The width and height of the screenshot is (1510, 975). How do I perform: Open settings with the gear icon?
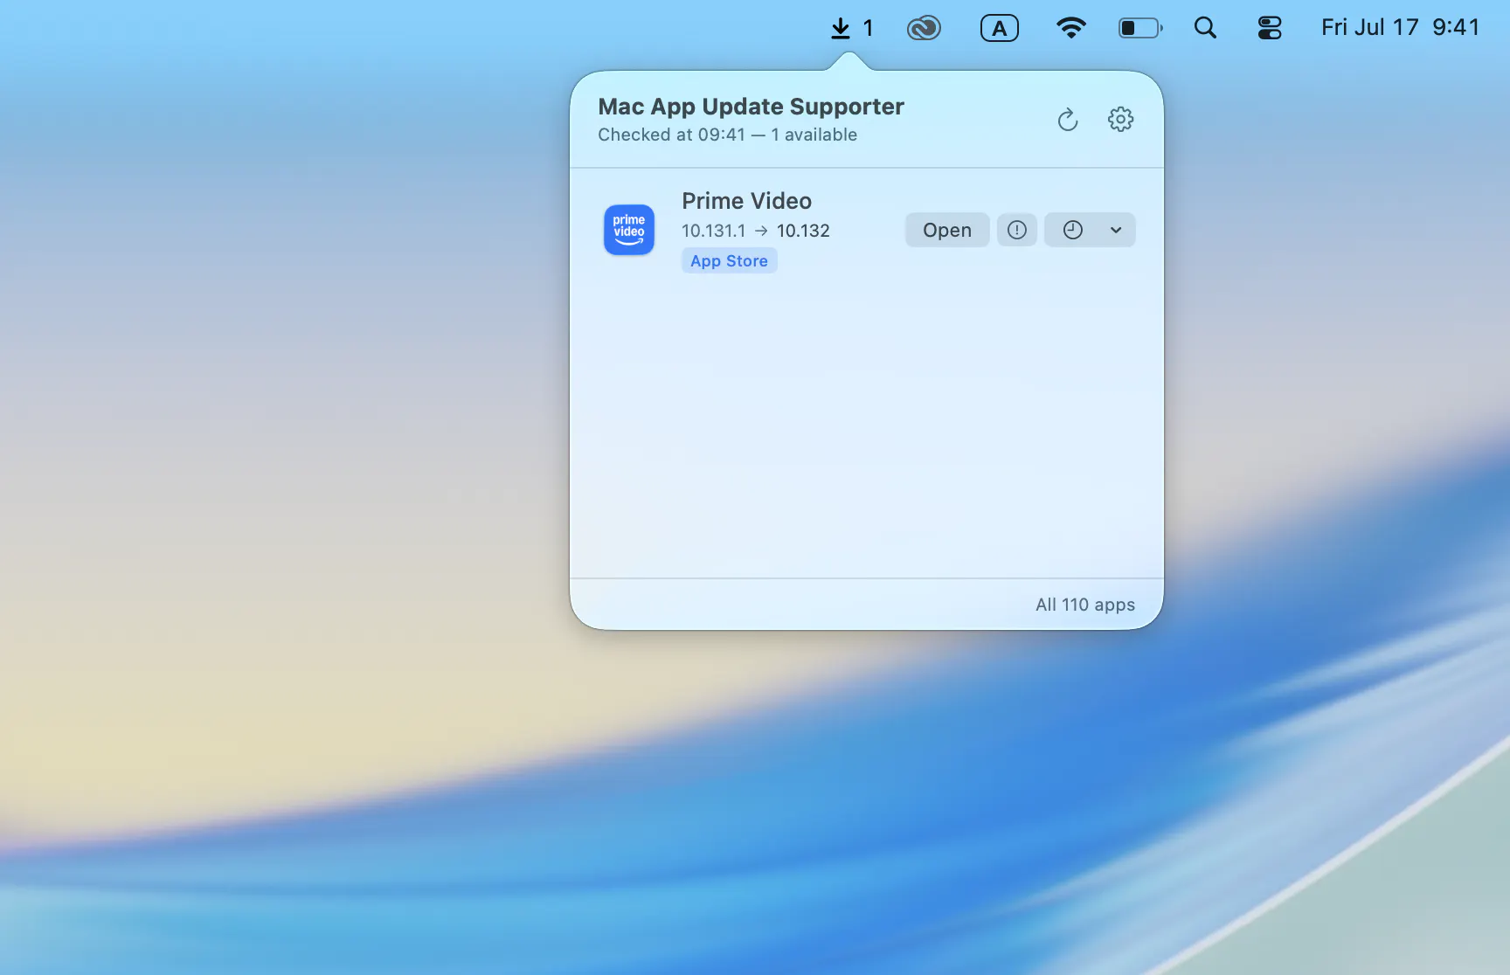click(1120, 119)
